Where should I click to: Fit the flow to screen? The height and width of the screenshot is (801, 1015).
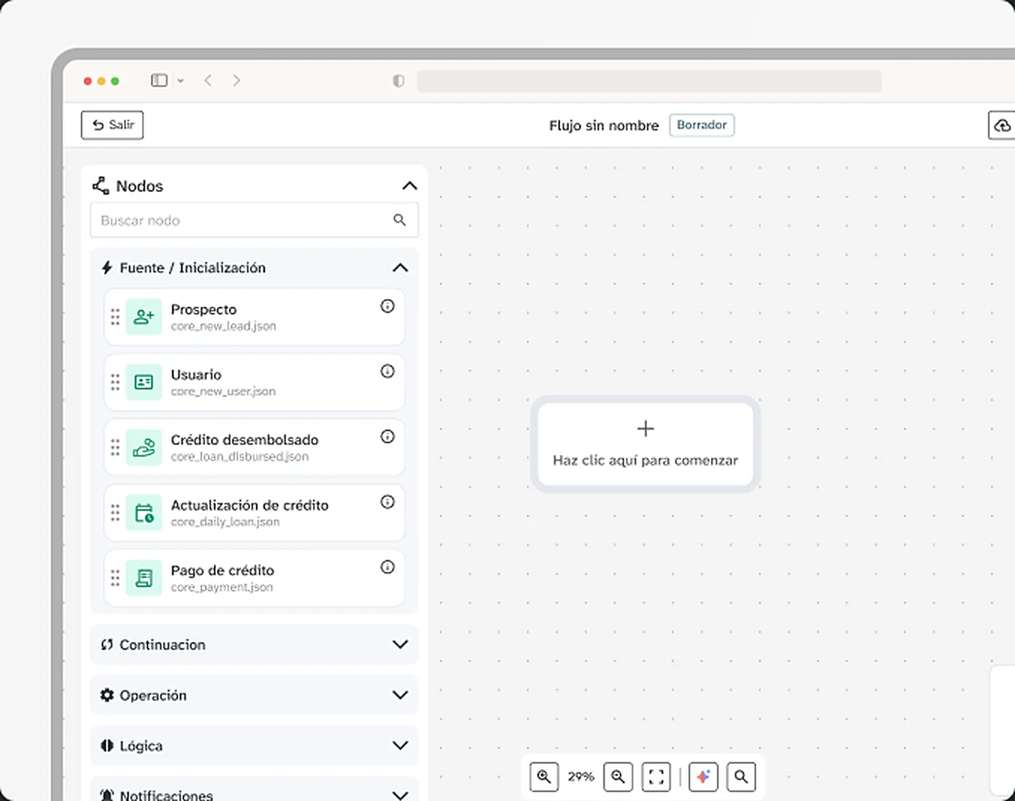pos(656,777)
